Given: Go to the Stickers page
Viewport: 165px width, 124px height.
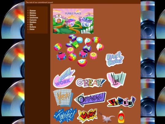Looking at the screenshot, I should (33, 15).
